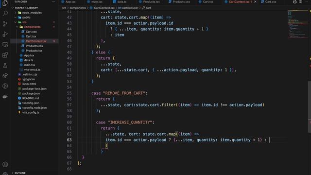This screenshot has width=311, height=175.
Task: Open App.tsx in the file tree
Action: point(29,55)
